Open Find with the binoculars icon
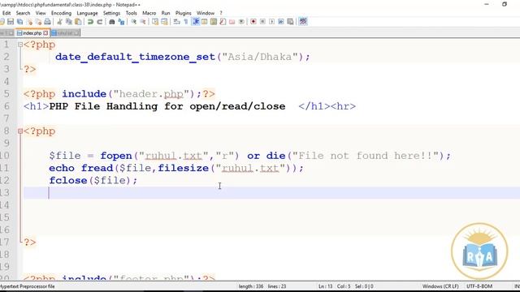The height and width of the screenshot is (292, 520). (x=112, y=22)
